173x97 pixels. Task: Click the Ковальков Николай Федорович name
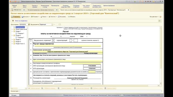77,78
